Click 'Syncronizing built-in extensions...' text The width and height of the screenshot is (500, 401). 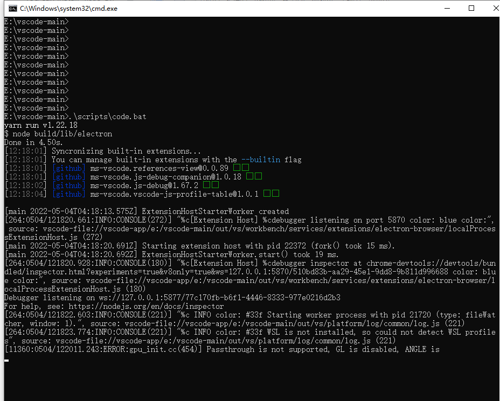[x=126, y=151]
